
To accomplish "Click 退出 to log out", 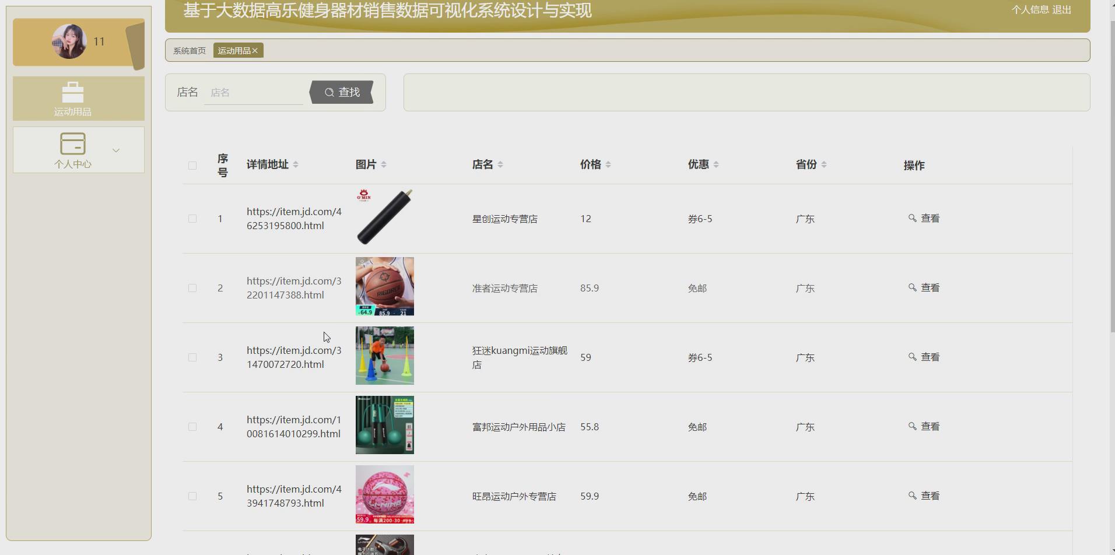I will pos(1062,10).
